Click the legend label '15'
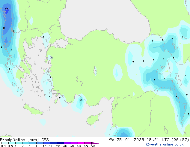 click(44, 146)
